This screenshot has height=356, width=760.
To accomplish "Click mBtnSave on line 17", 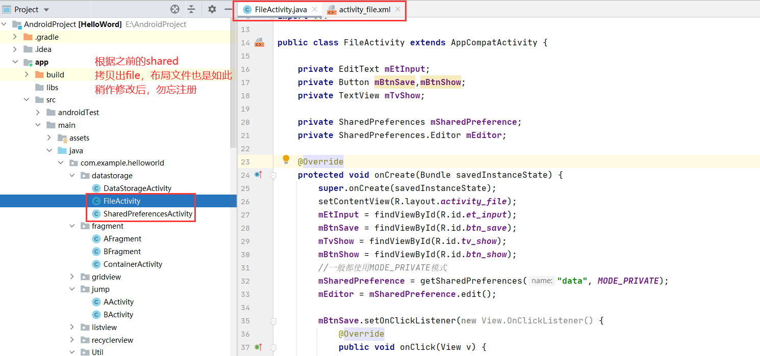I will click(395, 83).
